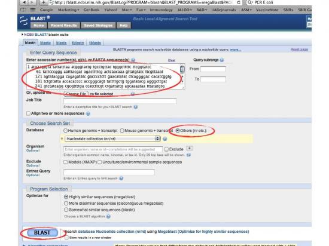Select Others (nr etc.) database option

click(x=178, y=131)
